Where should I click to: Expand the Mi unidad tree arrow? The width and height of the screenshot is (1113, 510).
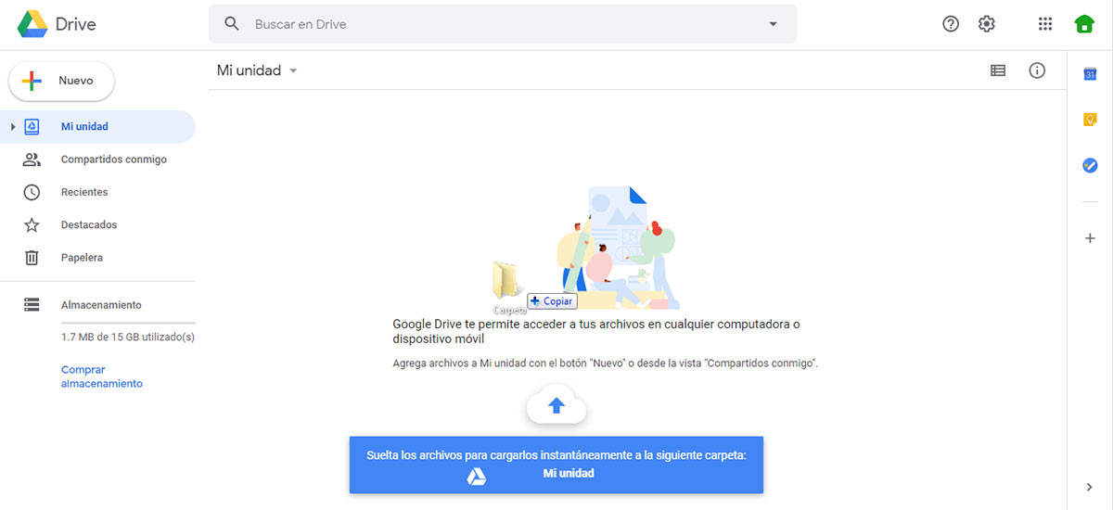coord(12,126)
